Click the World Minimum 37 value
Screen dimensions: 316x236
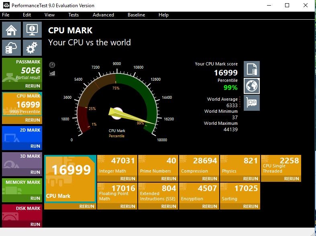point(235,117)
